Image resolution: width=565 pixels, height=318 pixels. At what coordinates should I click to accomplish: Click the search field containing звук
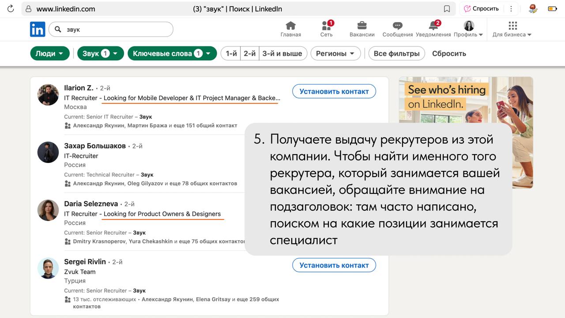[x=111, y=30]
